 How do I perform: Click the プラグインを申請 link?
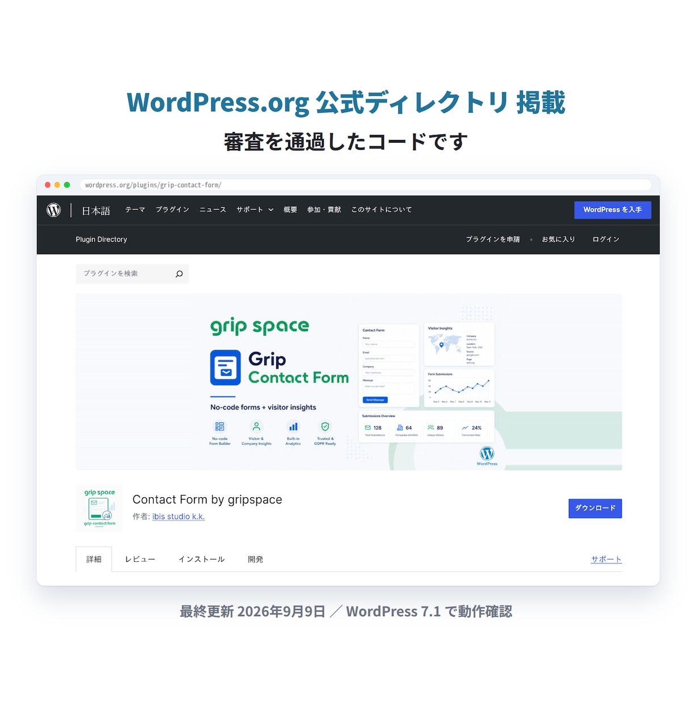(x=493, y=239)
